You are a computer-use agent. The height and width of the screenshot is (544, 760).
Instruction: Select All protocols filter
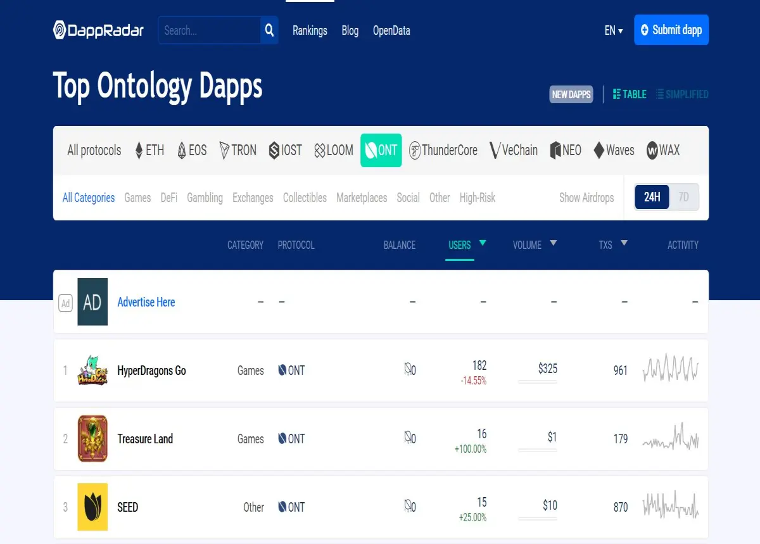point(94,150)
